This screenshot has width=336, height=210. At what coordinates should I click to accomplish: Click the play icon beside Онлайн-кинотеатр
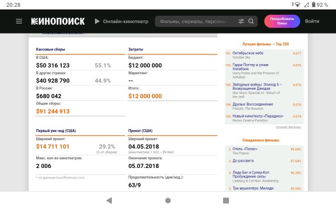pyautogui.click(x=97, y=21)
